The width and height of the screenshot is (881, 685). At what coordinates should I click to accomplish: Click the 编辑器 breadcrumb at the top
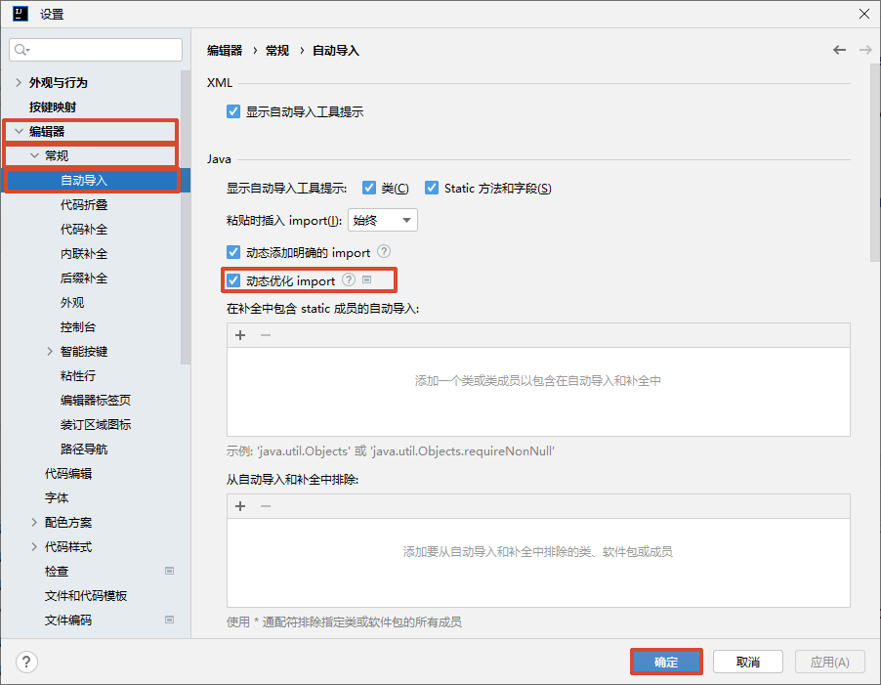226,50
